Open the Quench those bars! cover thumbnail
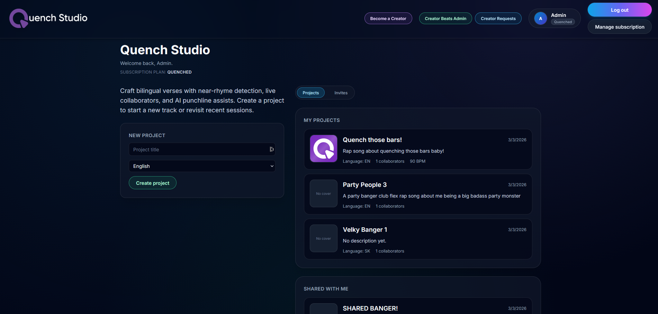The image size is (658, 314). 323,149
